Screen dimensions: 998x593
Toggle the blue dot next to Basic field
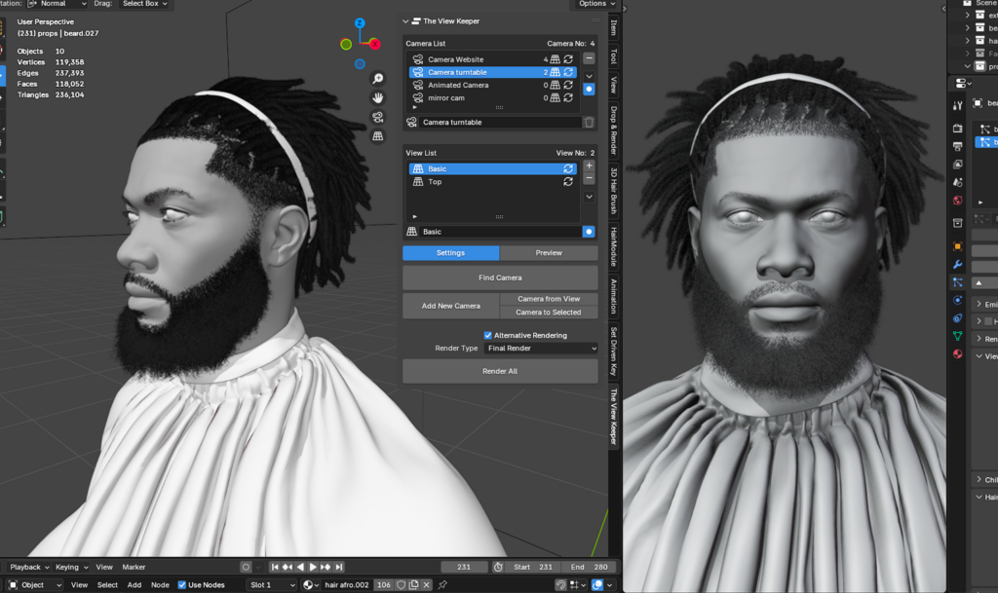(589, 232)
